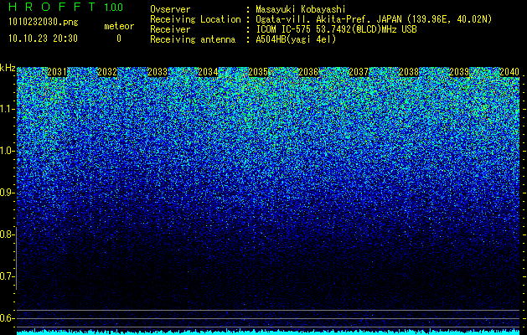This screenshot has width=527, height=335.
Task: Click the Receiver field label
Action: (x=170, y=29)
